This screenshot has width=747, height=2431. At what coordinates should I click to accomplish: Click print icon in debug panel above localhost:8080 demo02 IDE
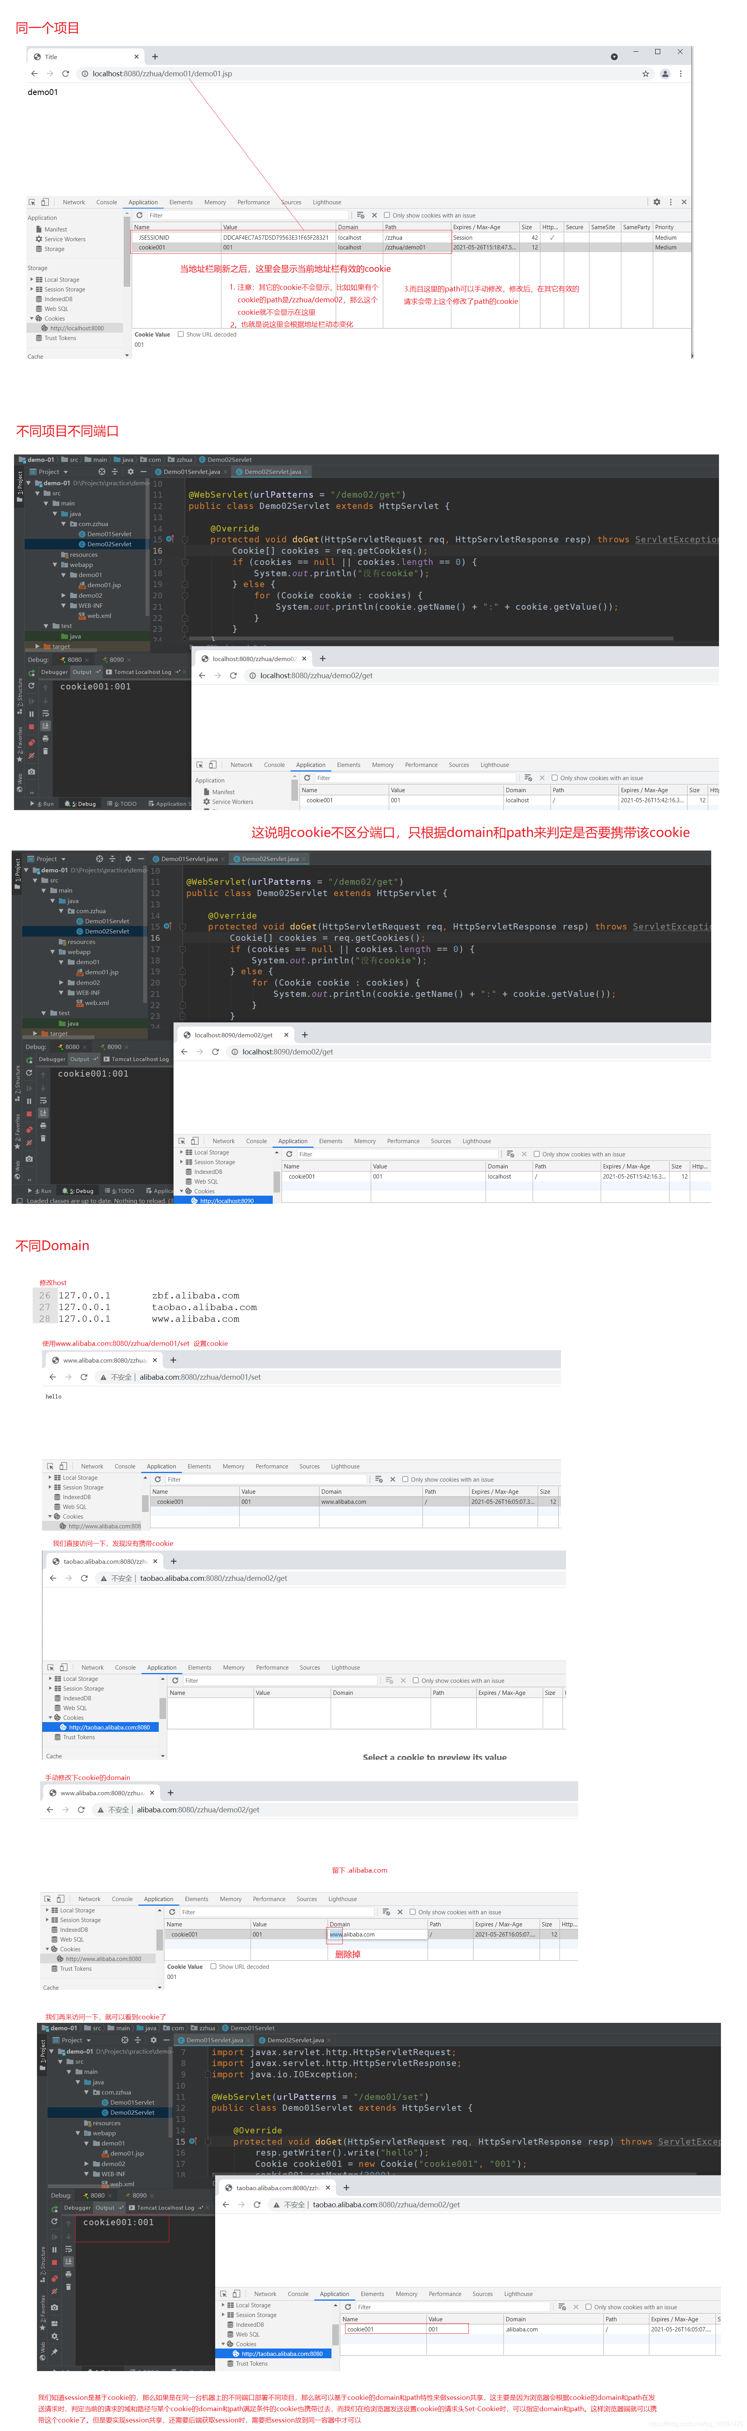click(45, 738)
